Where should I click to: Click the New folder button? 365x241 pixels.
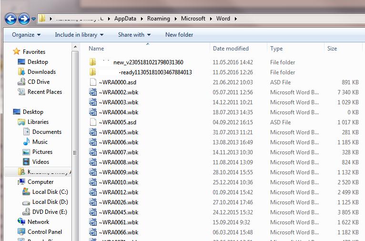click(x=179, y=35)
